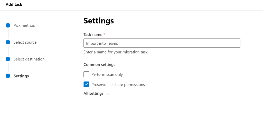263x115 pixels.
Task: Click the Pick method step circle
Action: click(x=8, y=25)
